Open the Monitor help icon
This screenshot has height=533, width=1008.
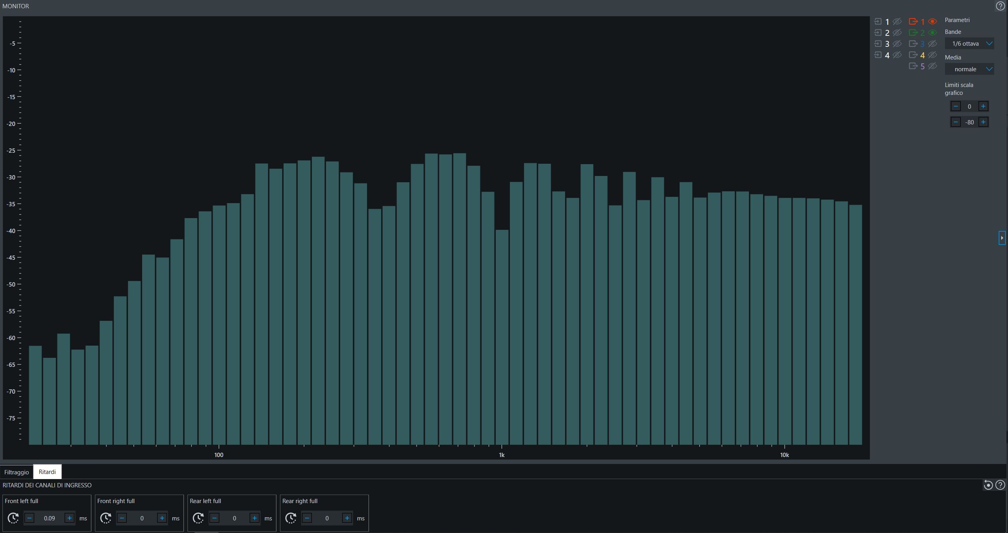(1000, 6)
